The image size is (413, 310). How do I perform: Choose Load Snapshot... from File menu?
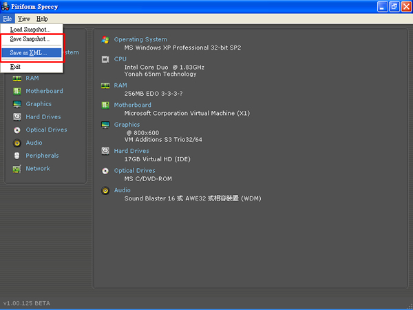(32, 29)
